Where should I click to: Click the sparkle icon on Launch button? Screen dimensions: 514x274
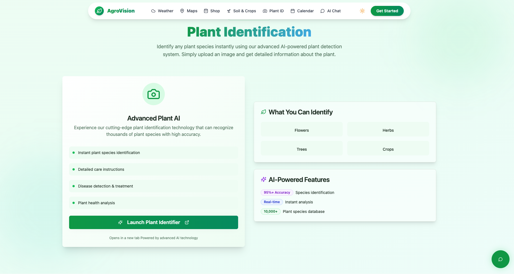[120, 222]
